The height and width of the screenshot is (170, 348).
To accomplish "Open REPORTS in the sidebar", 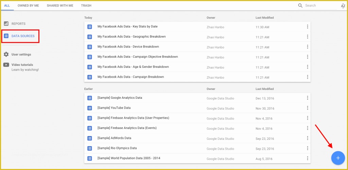I will point(18,24).
